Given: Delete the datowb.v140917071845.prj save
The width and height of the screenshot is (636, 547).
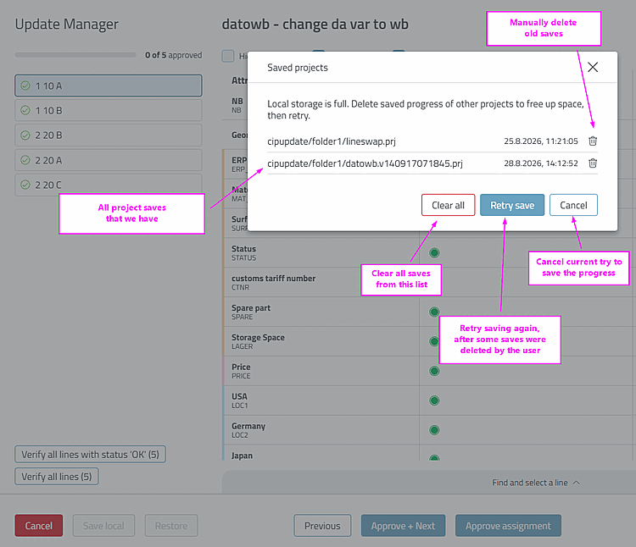Looking at the screenshot, I should click(x=593, y=163).
